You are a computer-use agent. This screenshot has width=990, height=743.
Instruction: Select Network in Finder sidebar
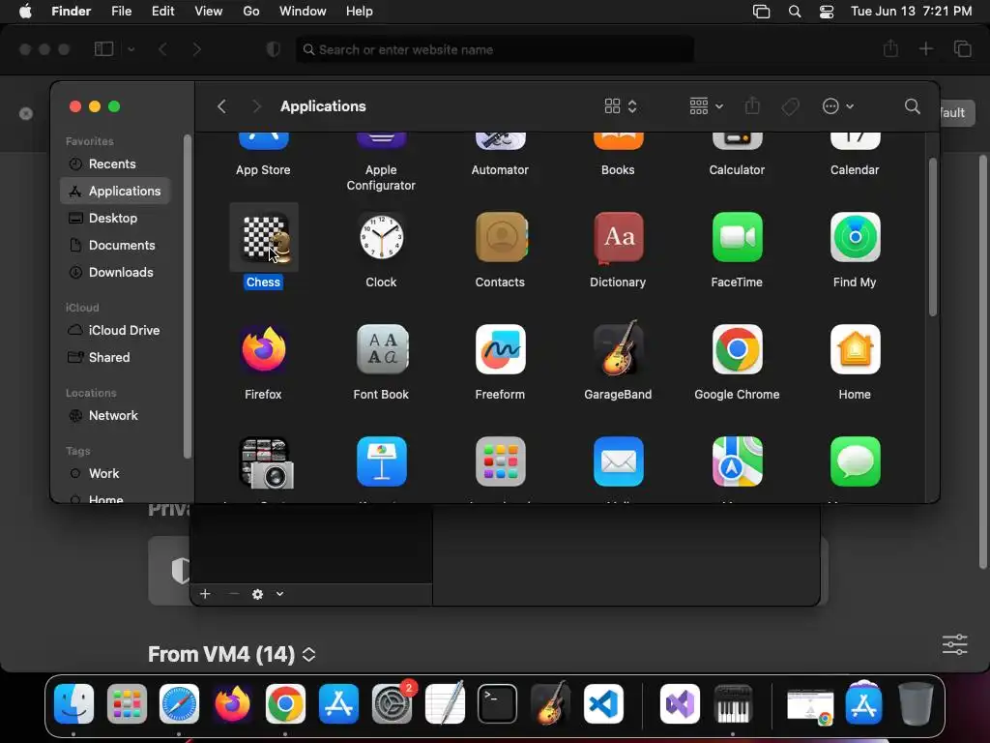click(114, 416)
